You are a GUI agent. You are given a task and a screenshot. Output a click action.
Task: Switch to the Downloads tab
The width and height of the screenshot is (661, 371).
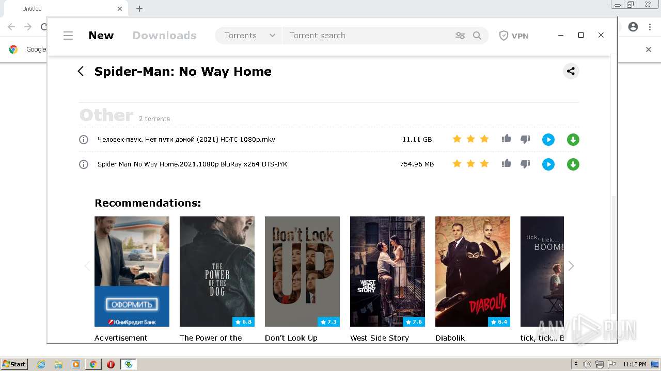(x=165, y=36)
